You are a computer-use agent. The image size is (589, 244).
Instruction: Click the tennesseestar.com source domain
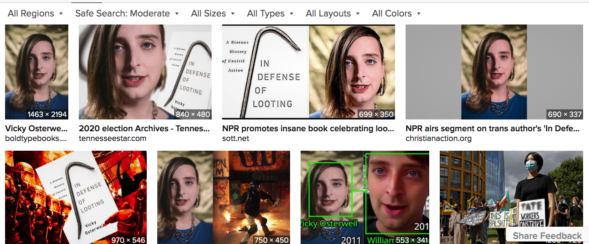[113, 138]
